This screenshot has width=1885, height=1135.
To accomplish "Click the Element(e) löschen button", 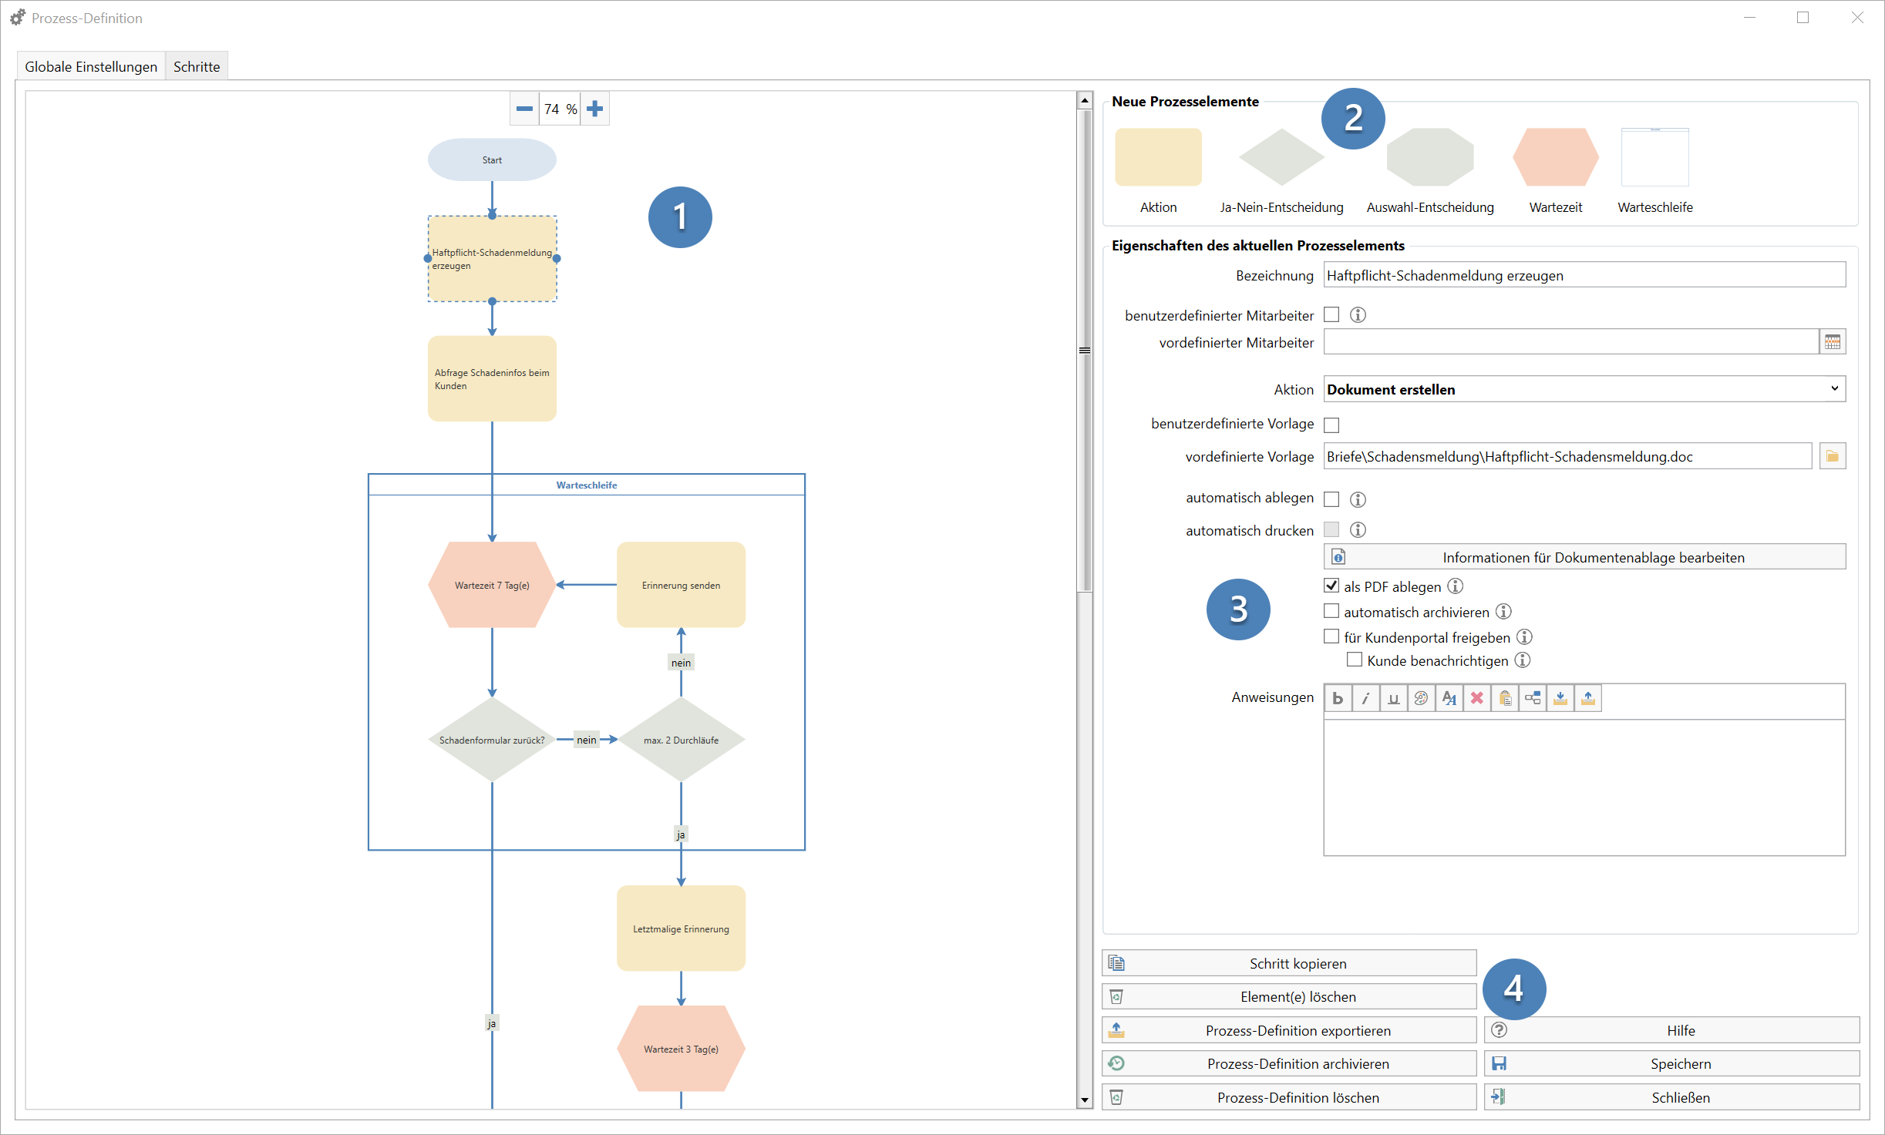I will 1289,996.
